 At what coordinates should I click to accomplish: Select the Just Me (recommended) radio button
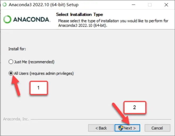coord(11,62)
